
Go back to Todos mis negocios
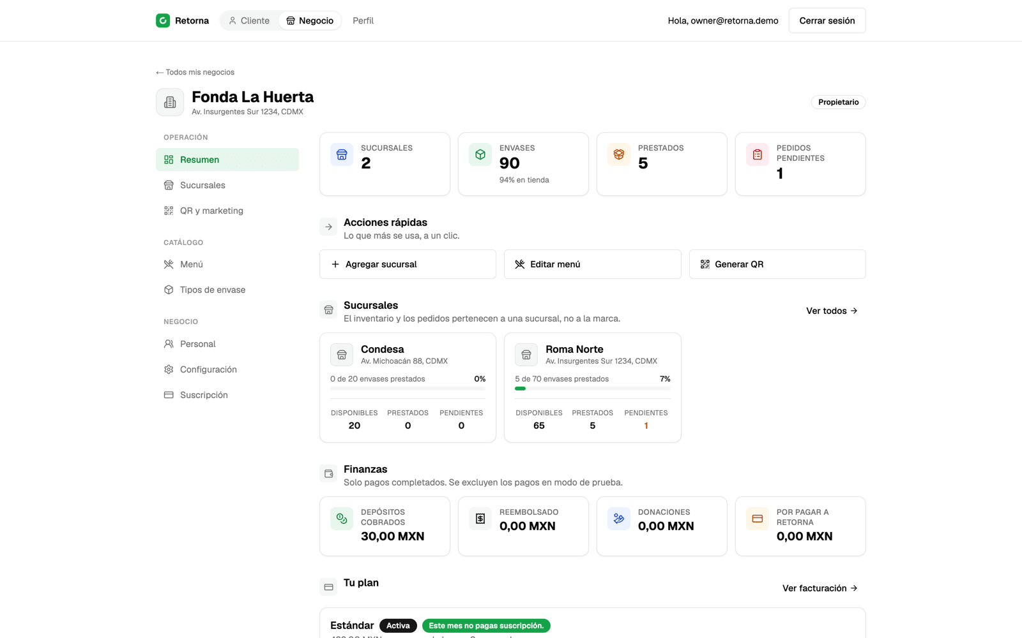pos(195,72)
